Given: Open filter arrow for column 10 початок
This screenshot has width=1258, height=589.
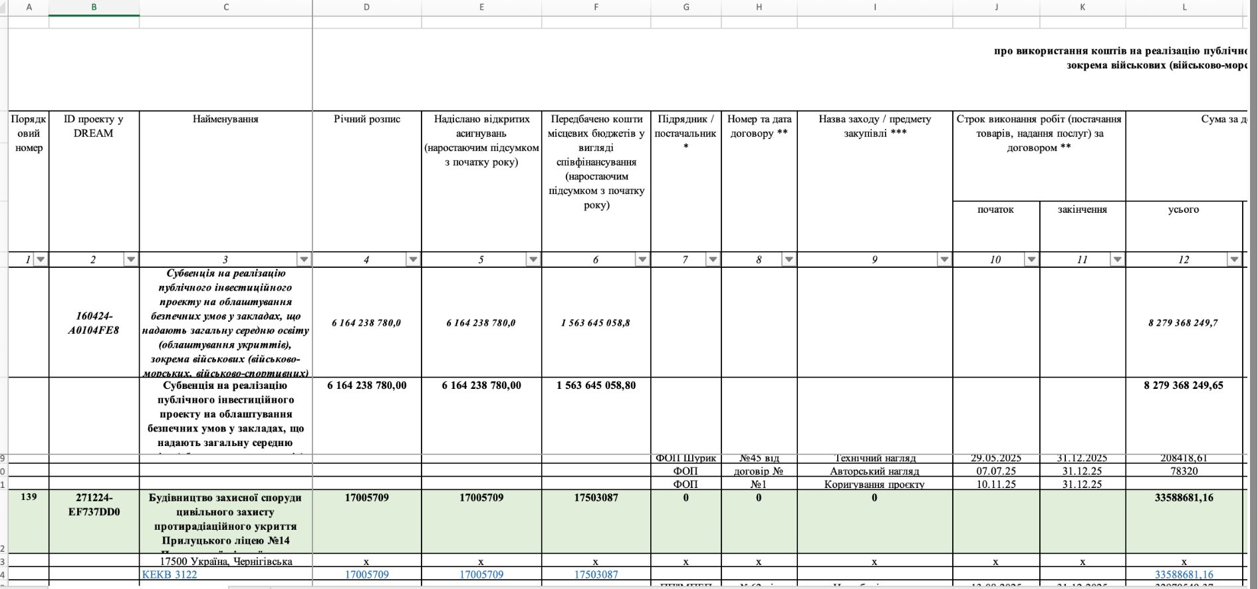Looking at the screenshot, I should 1031,259.
